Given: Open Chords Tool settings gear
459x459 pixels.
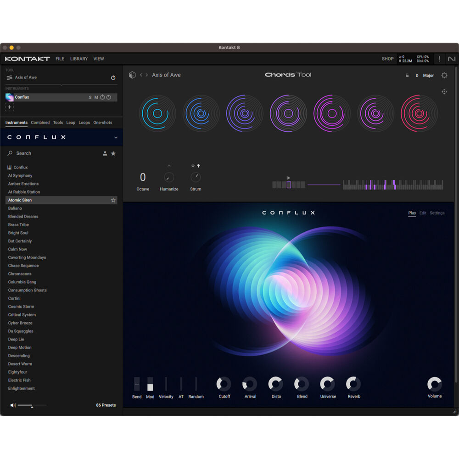Looking at the screenshot, I should click(444, 75).
